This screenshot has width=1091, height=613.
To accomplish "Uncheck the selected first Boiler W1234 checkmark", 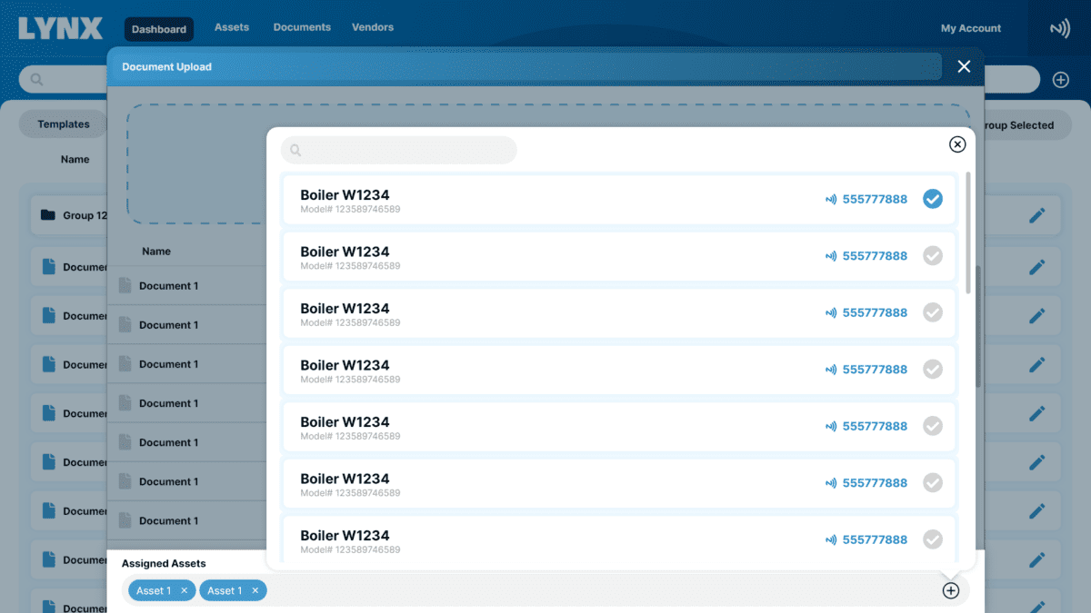I will pos(932,199).
